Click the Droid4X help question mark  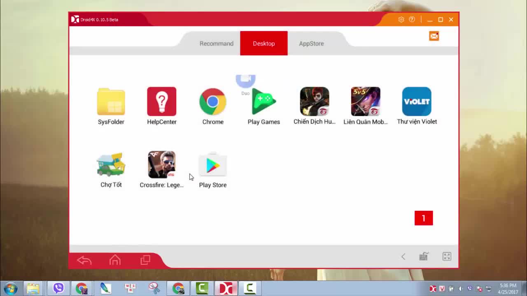[412, 20]
